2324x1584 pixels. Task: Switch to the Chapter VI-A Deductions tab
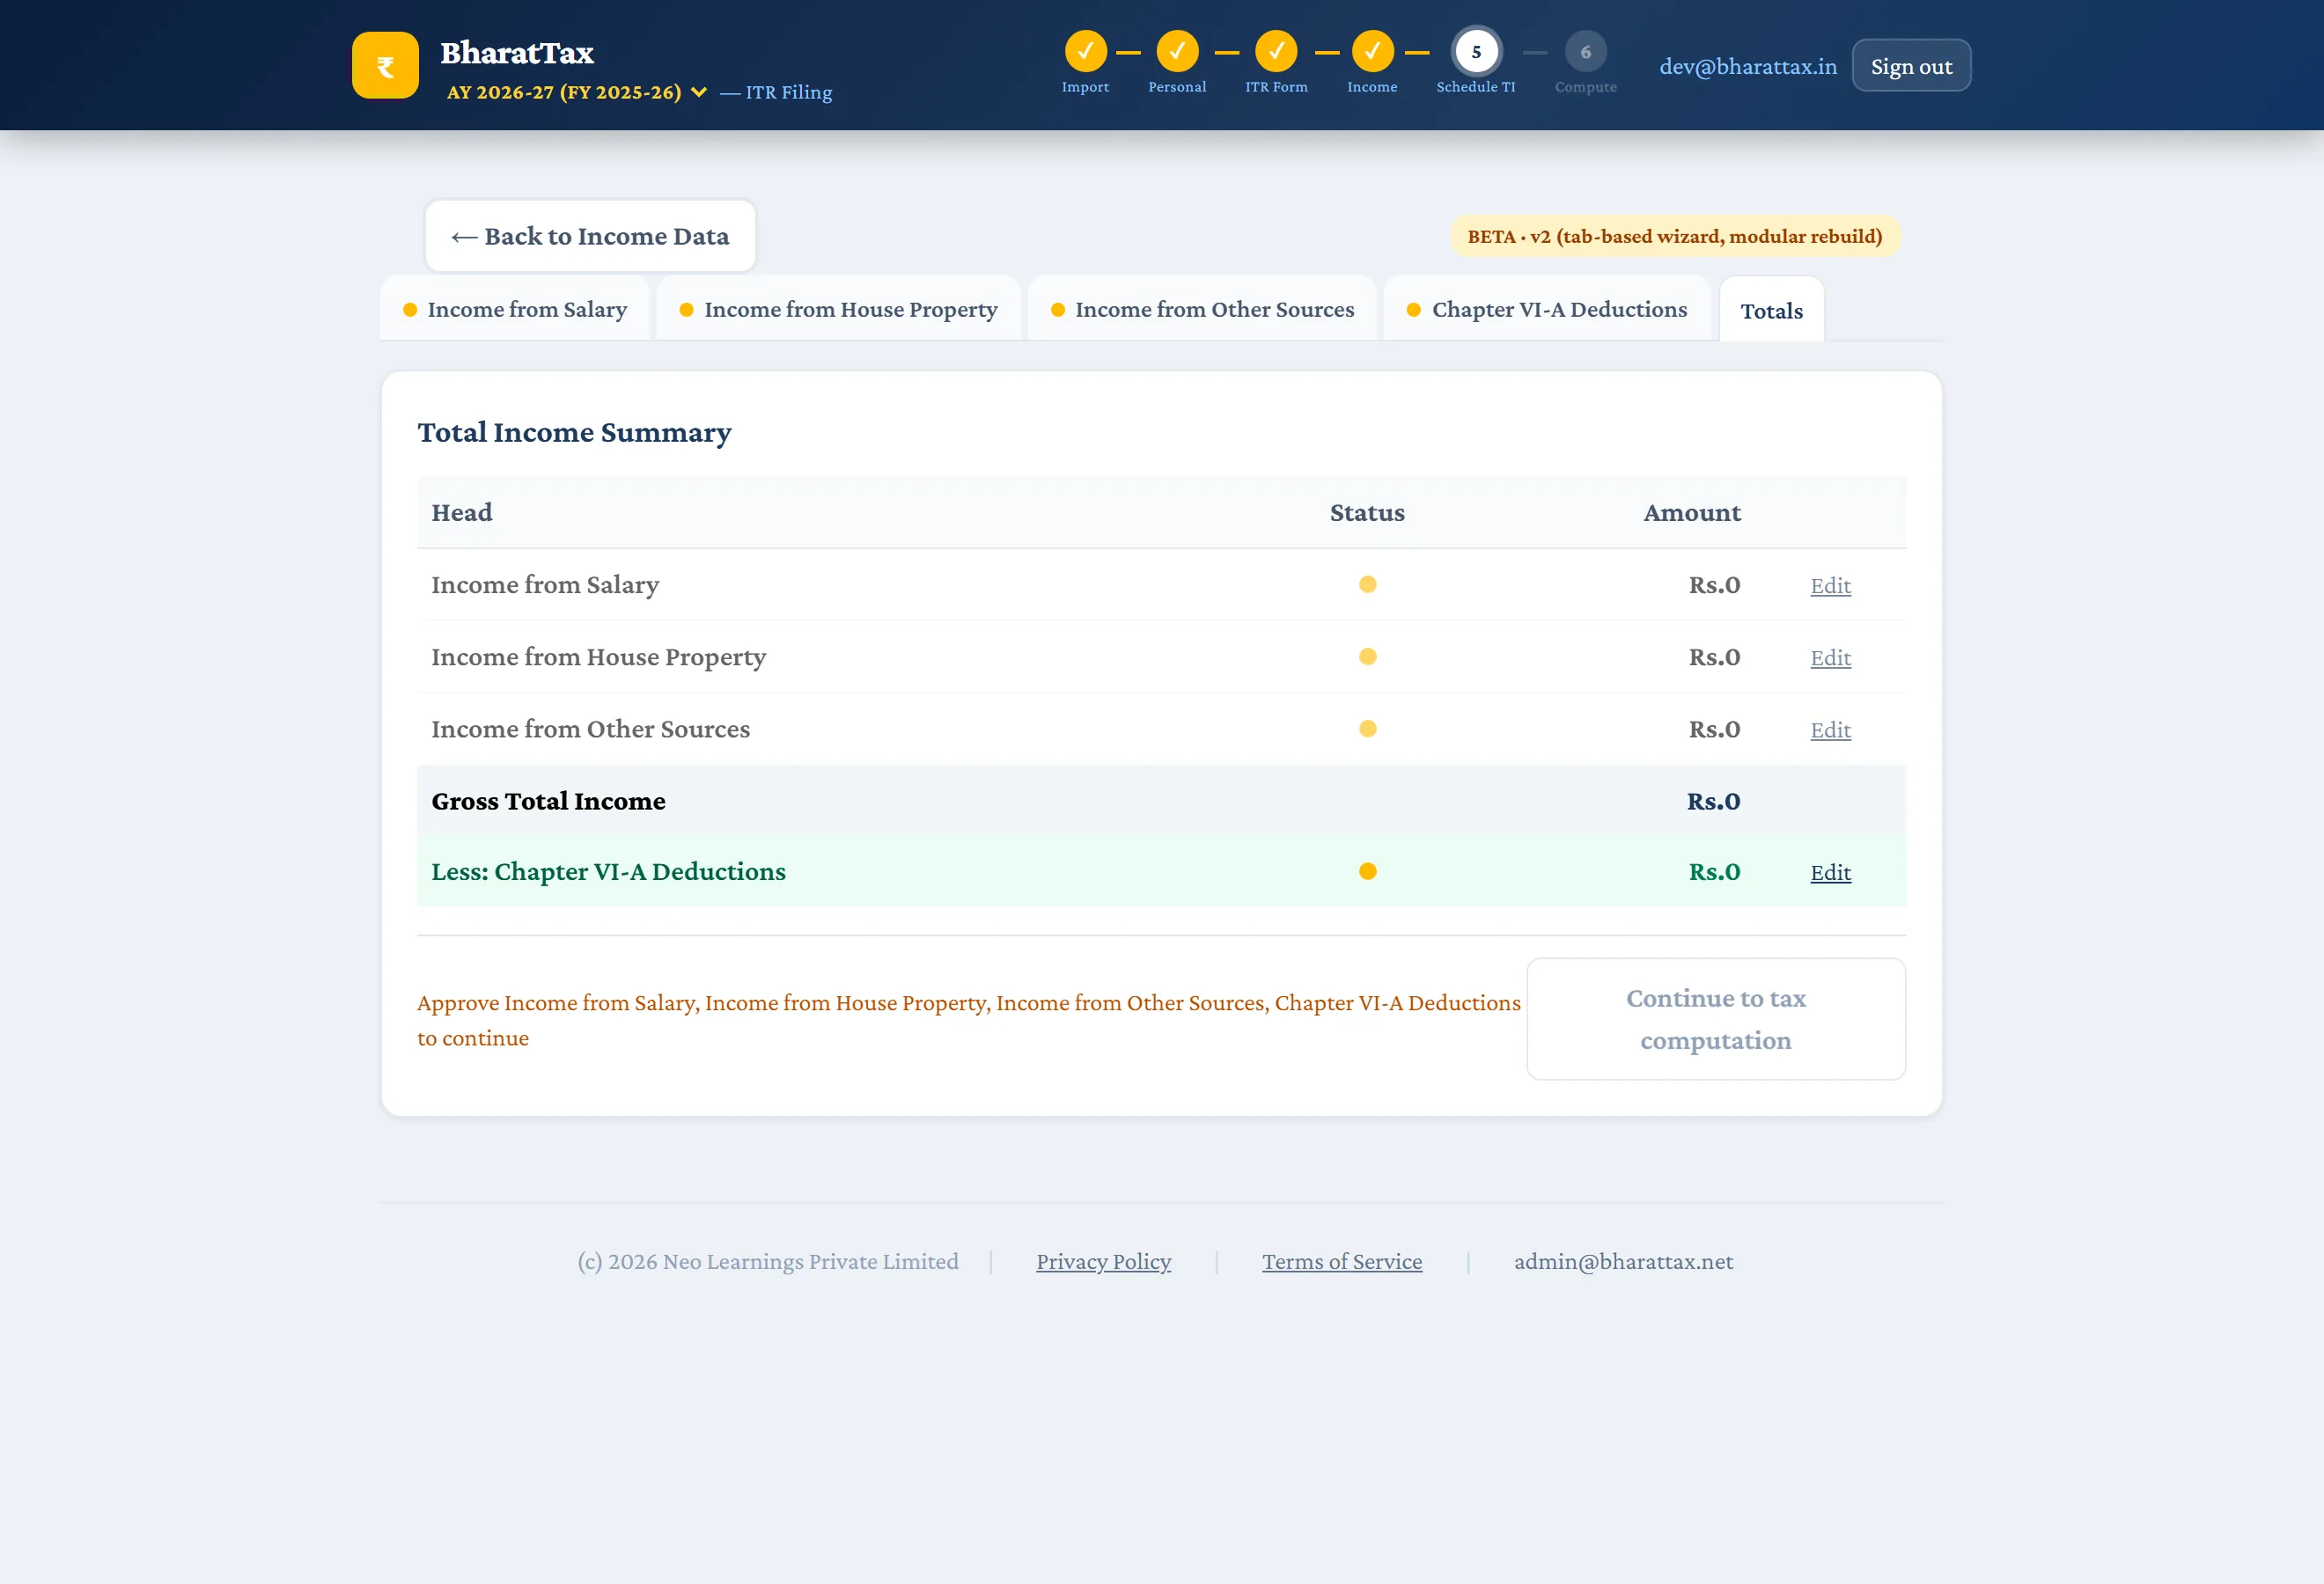pyautogui.click(x=1547, y=309)
